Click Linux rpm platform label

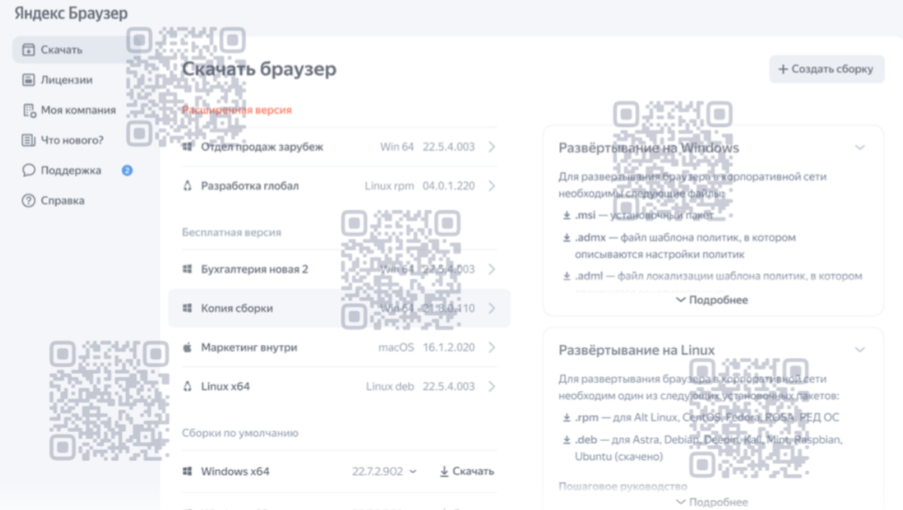[389, 186]
